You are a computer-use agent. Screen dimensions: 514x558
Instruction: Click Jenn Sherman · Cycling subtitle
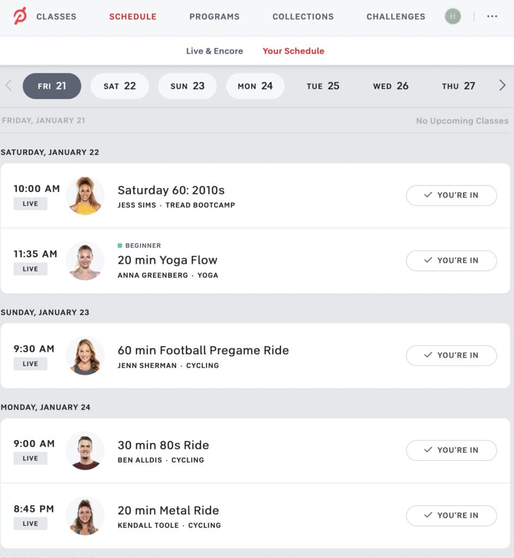click(x=168, y=366)
